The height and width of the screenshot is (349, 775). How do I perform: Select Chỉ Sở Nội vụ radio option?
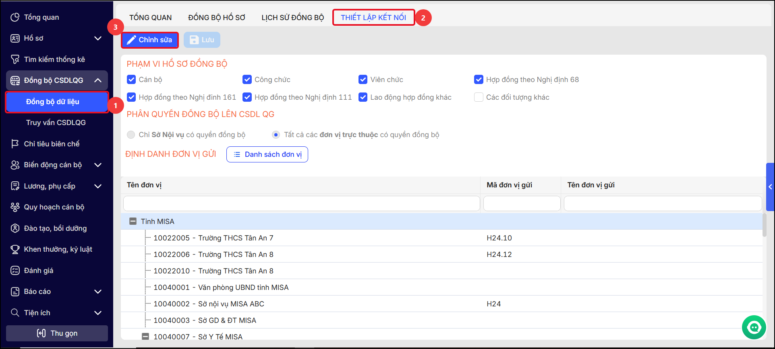click(131, 135)
